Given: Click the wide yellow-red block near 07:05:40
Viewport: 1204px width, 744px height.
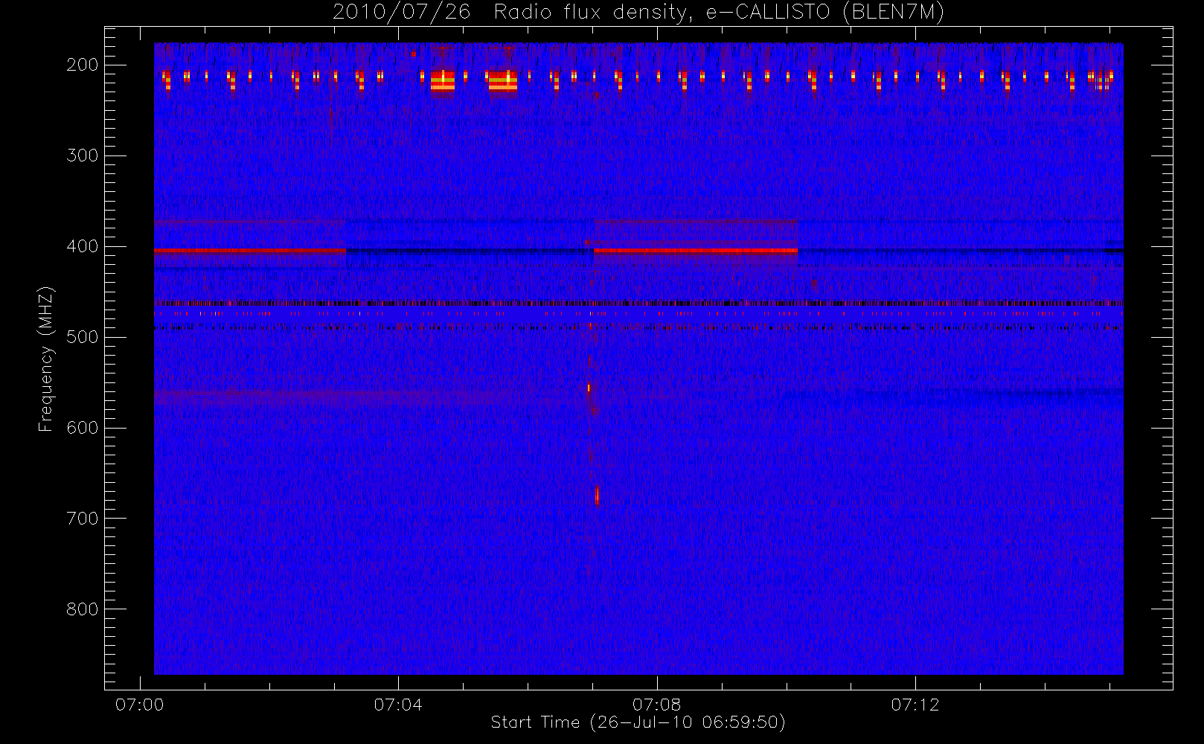Looking at the screenshot, I should coord(503,80).
